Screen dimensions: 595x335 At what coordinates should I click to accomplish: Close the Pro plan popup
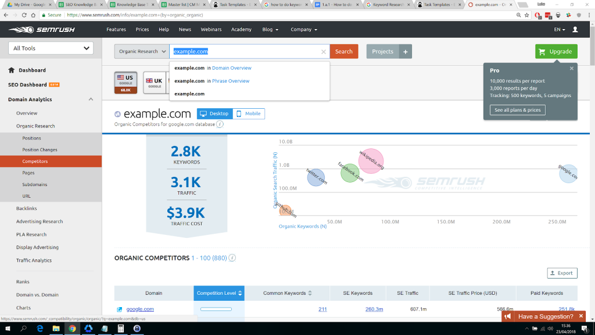(x=572, y=69)
